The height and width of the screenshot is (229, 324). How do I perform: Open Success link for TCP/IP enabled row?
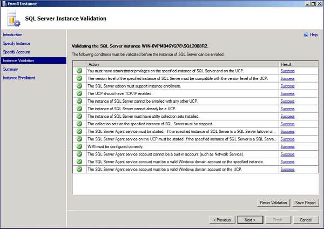287,94
